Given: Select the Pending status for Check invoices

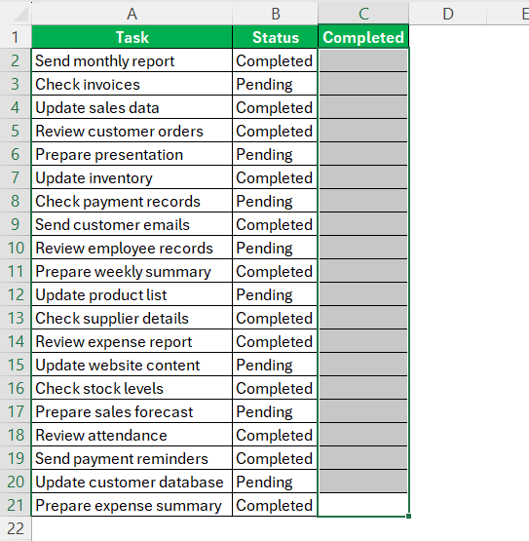Looking at the screenshot, I should click(x=275, y=84).
